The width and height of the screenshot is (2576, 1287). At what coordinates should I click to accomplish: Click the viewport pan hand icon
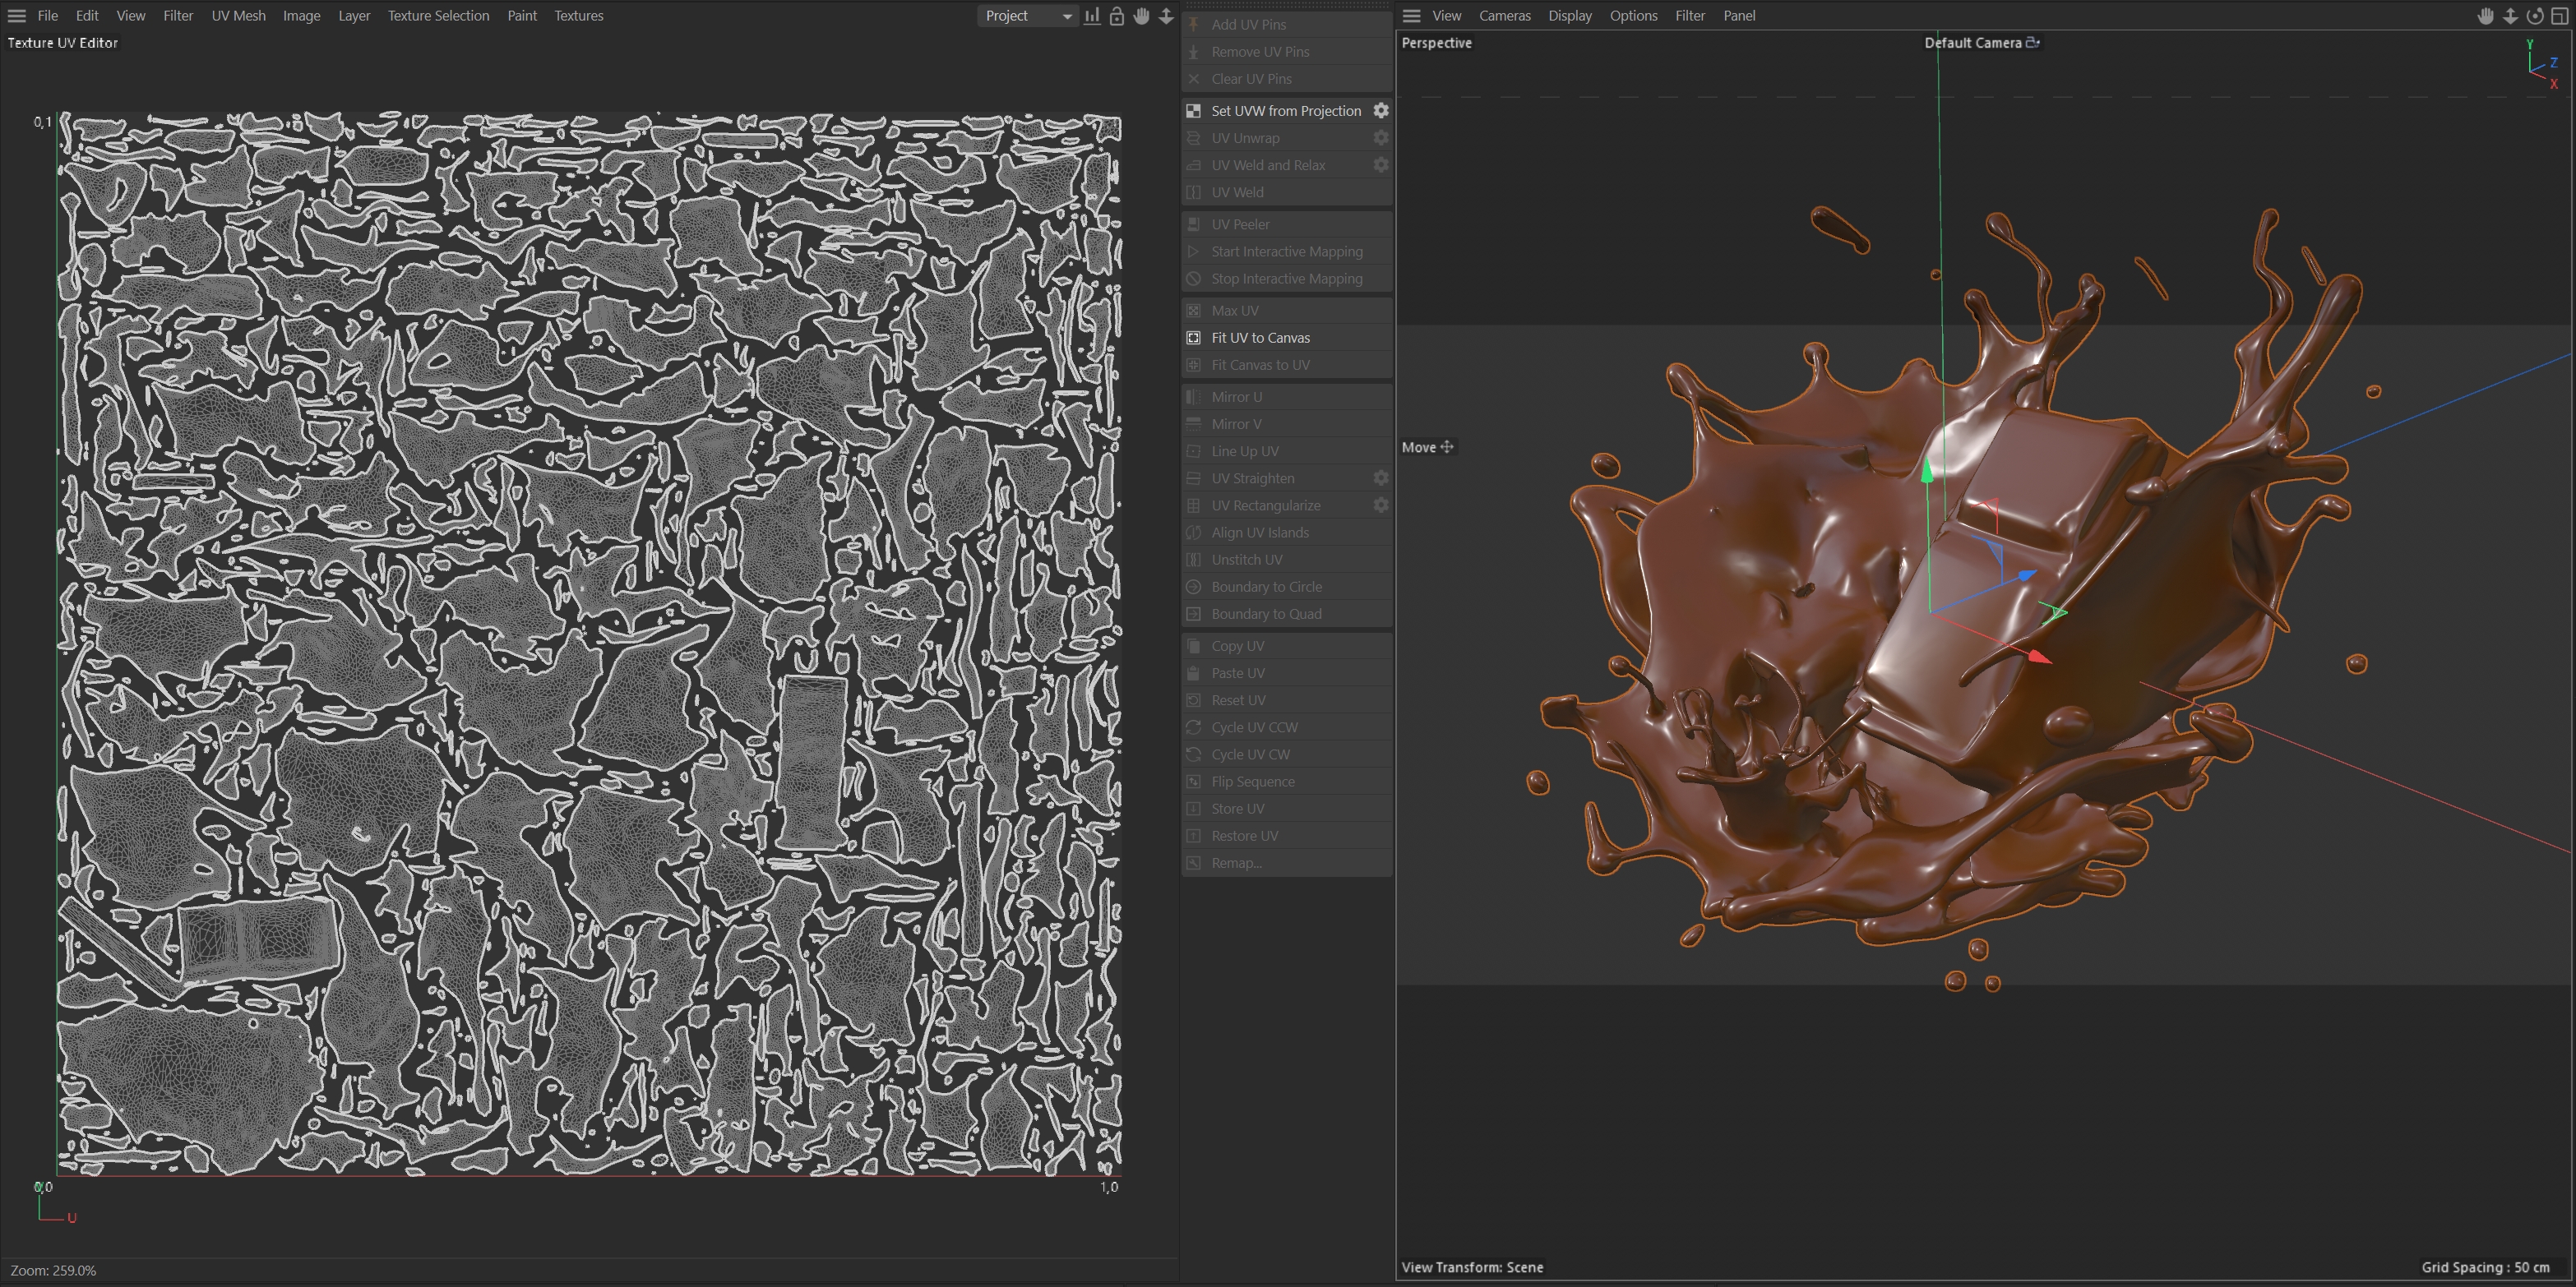pyautogui.click(x=2485, y=16)
